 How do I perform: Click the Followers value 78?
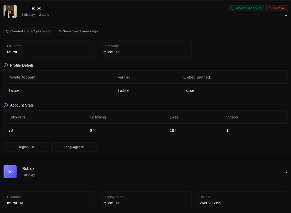pyautogui.click(x=11, y=130)
